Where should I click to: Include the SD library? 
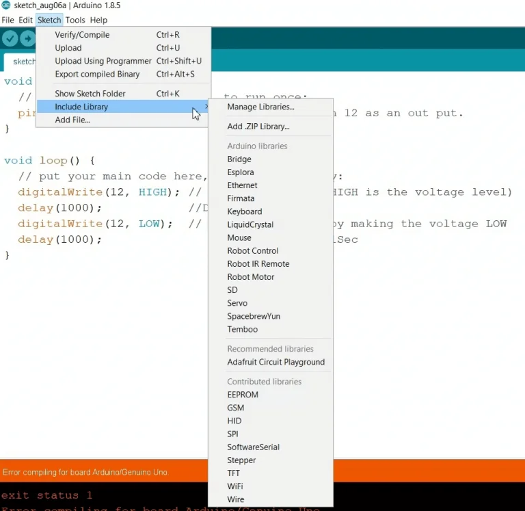pyautogui.click(x=271, y=289)
